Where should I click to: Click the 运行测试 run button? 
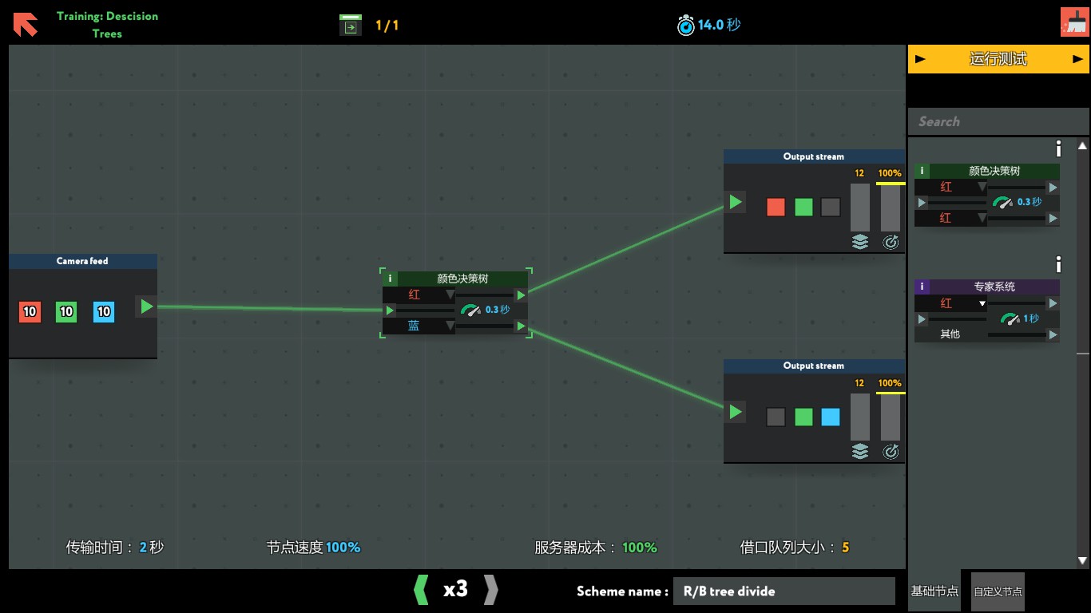998,59
